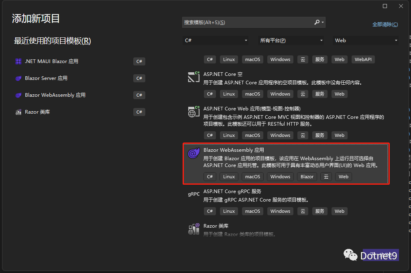Viewport: 411px width, 273px height.
Task: Click the ASP.NET Core Web 应用 MVC globe icon
Action: tap(194, 112)
